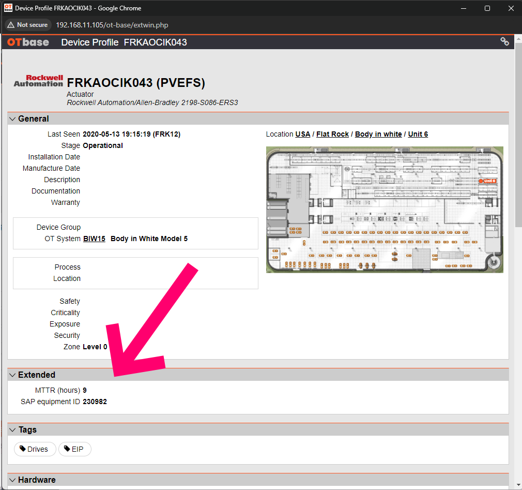
Task: Click the Installation Date label
Action: click(x=54, y=157)
